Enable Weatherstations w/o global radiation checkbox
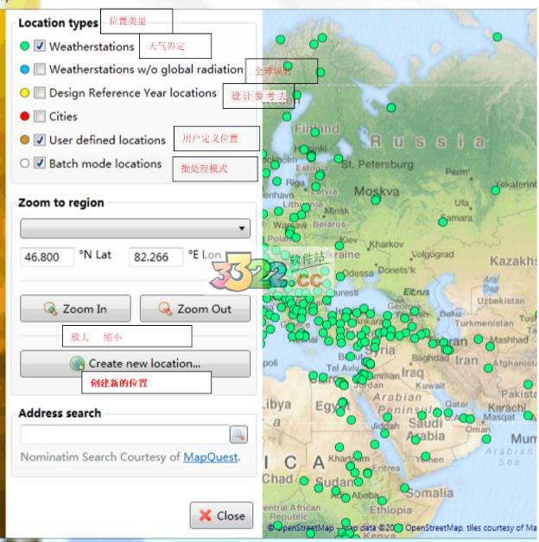 point(40,70)
